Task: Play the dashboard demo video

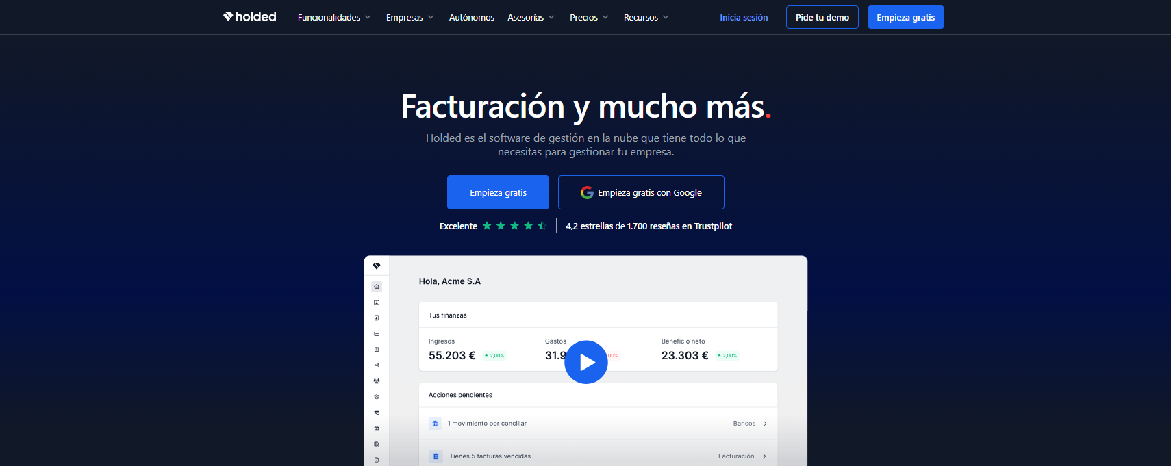Action: tap(585, 362)
